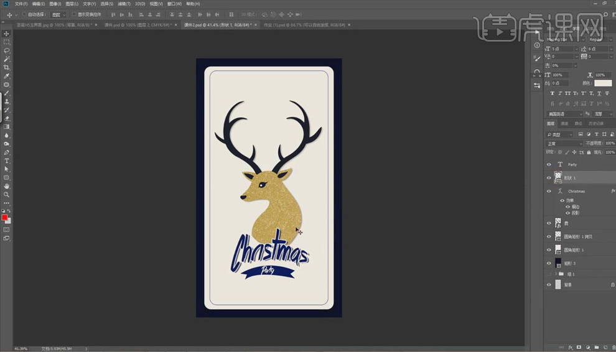Hide the Party text layer
Viewport: 616px width, 352px height.
[549, 165]
